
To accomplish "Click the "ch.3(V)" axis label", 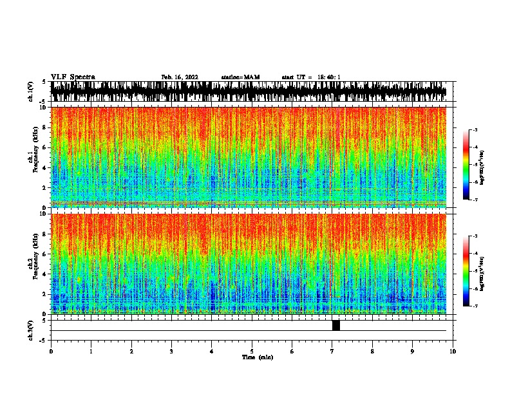I will pos(30,330).
